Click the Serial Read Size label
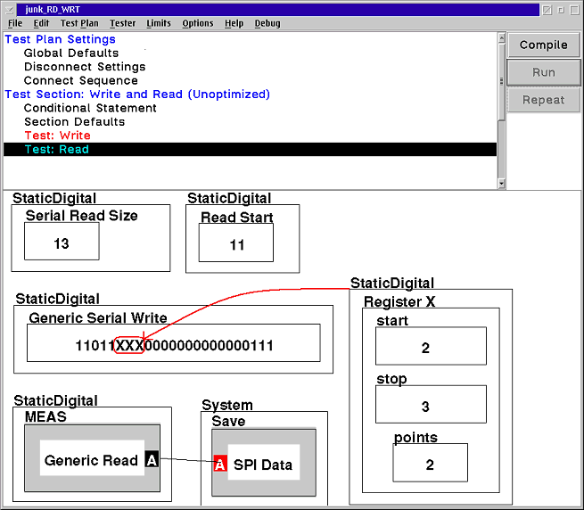This screenshot has width=584, height=510. point(81,216)
